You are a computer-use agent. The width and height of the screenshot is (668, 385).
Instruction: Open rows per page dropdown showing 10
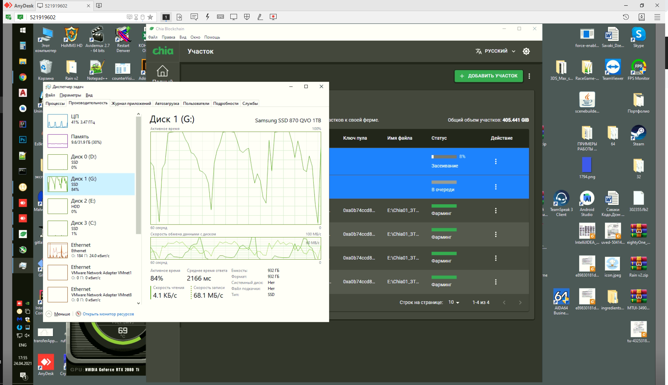coord(454,302)
